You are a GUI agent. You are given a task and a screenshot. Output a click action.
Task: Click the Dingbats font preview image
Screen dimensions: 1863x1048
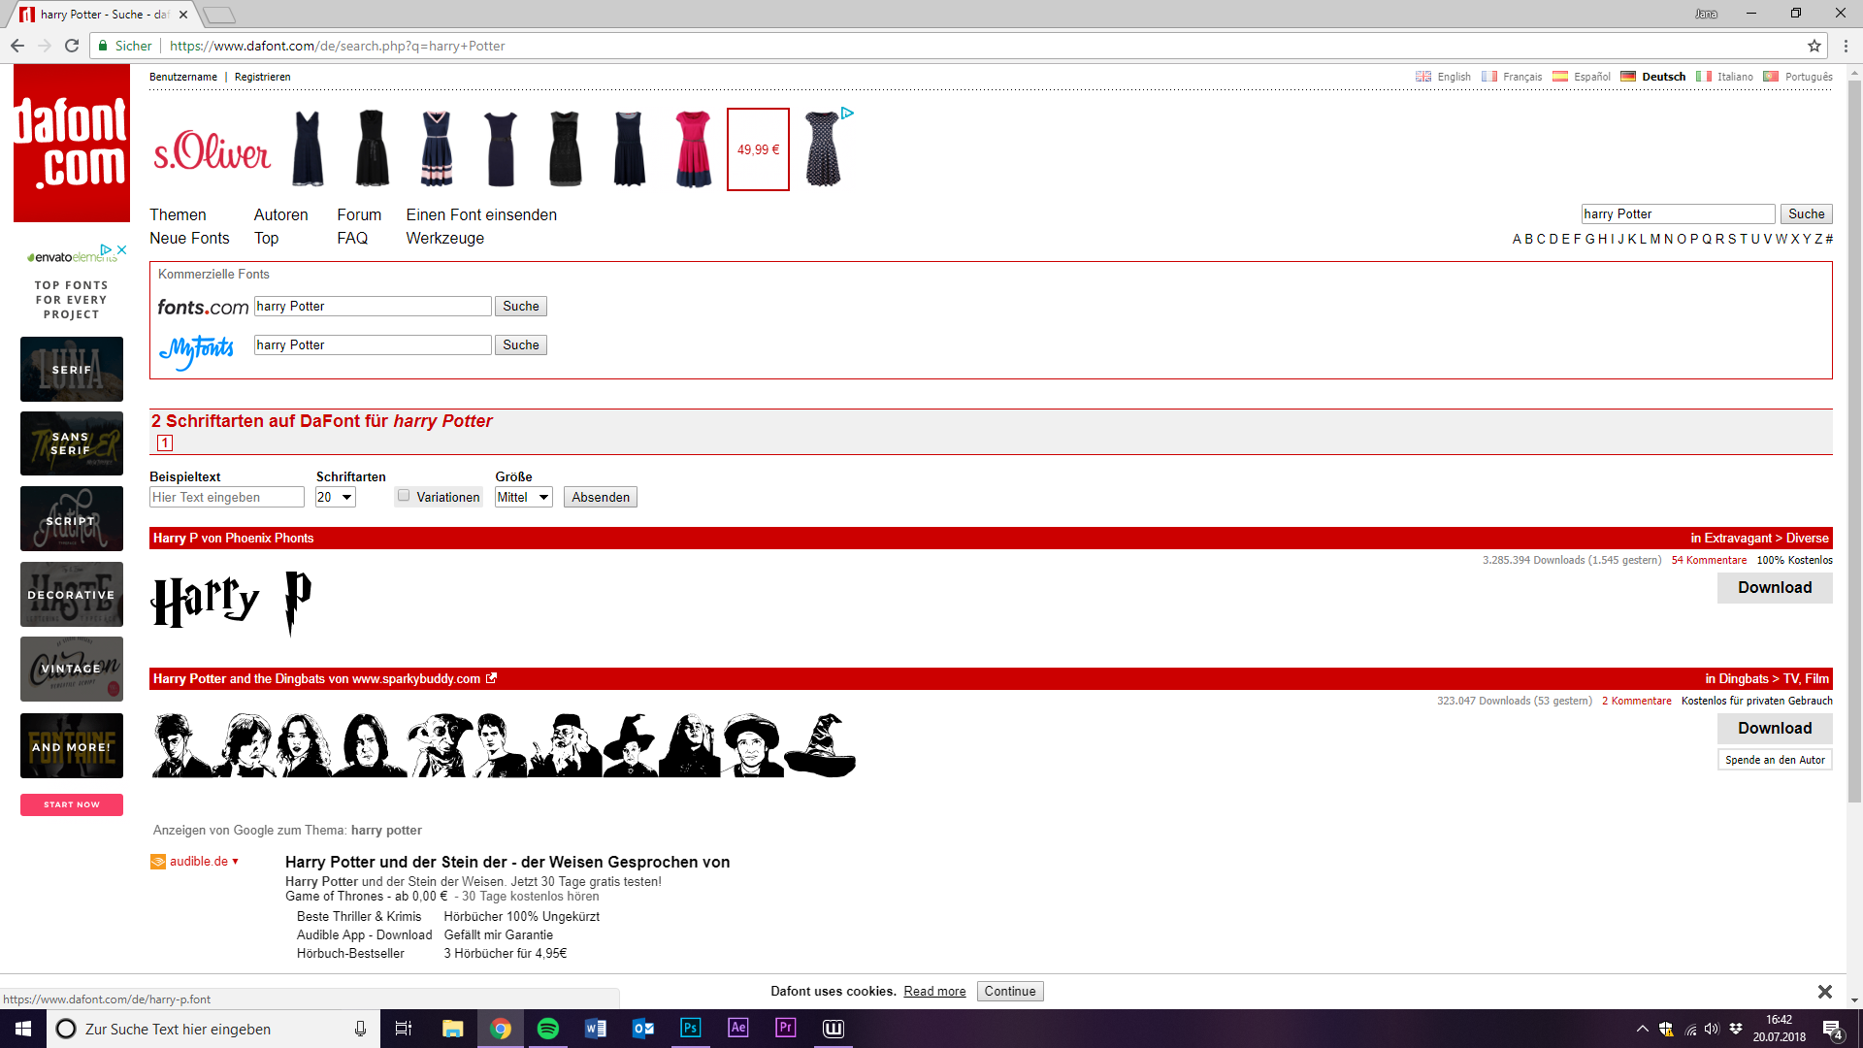tap(504, 744)
